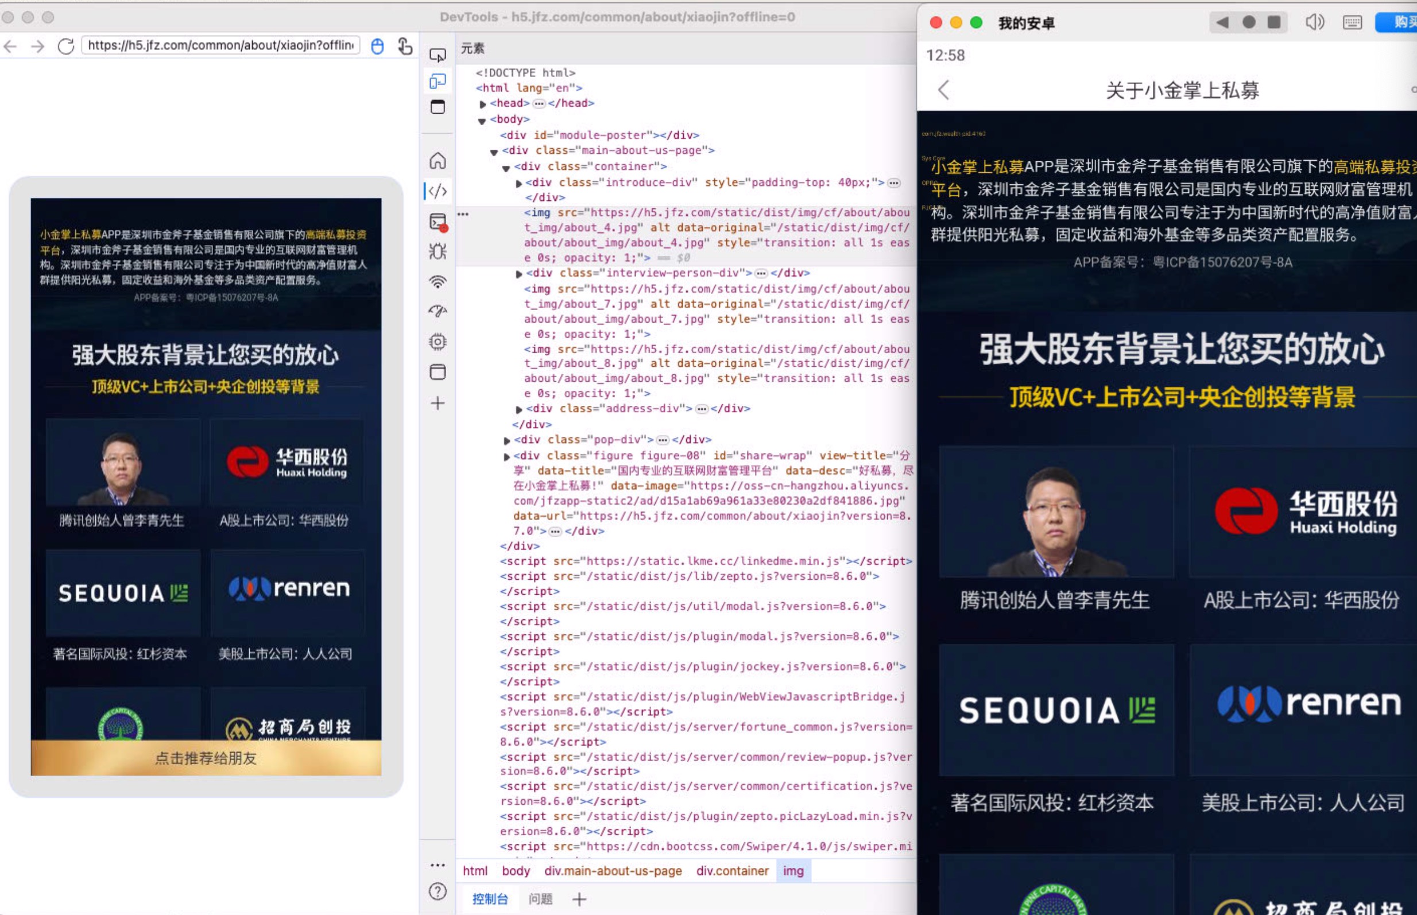The height and width of the screenshot is (915, 1417).
Task: Select body in the breadcrumb bar
Action: [516, 870]
